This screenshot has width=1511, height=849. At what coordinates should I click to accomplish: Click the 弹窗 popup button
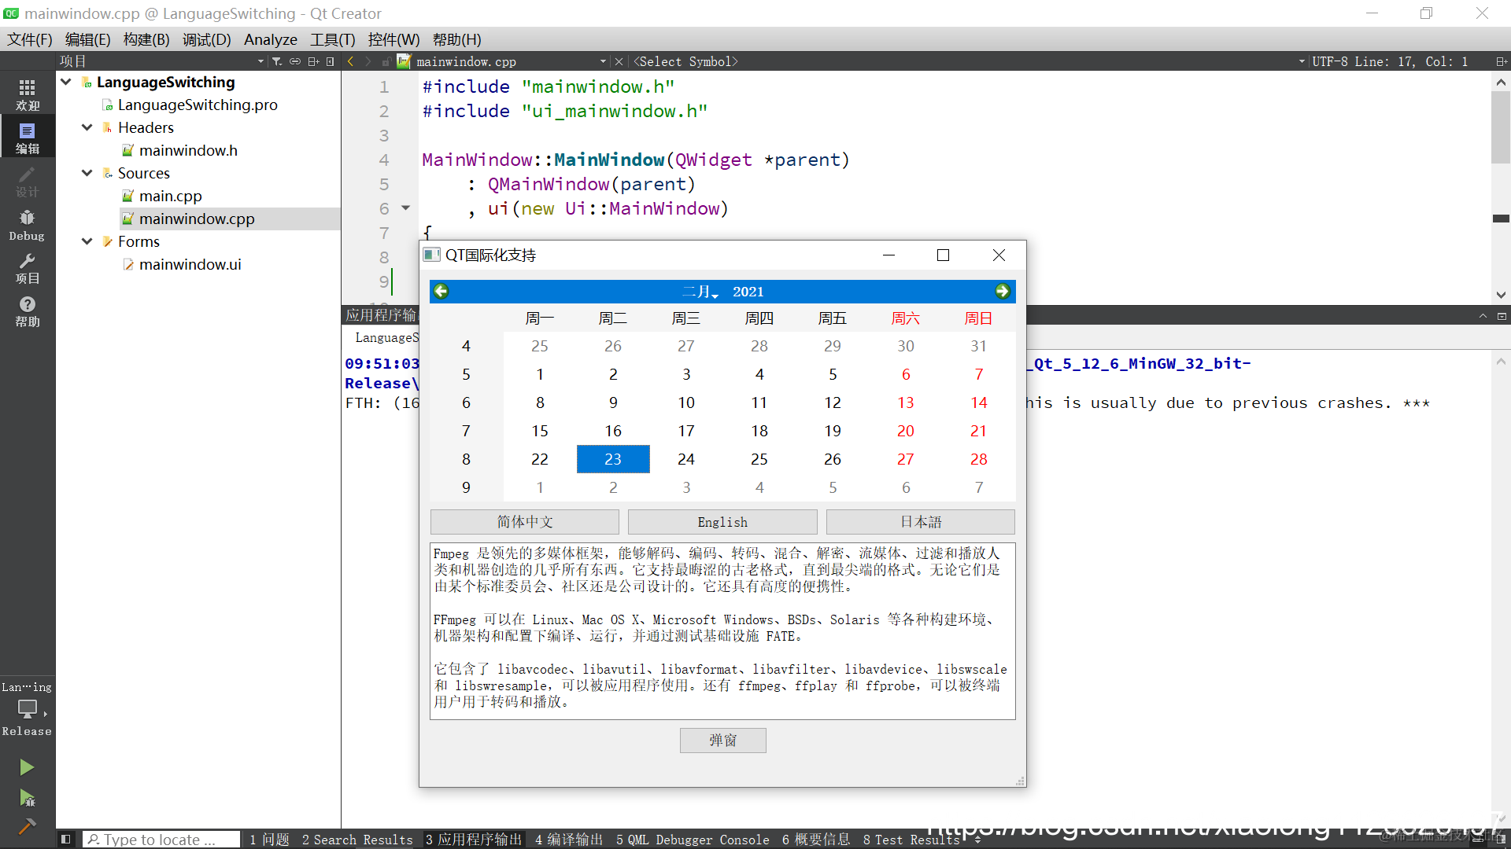coord(722,741)
